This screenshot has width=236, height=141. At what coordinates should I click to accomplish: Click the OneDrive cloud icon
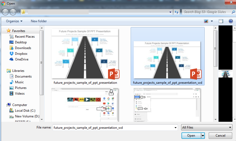click(11, 59)
